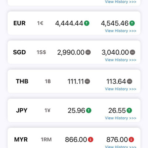Open View History for THB
This screenshot has width=148, height=148.
point(121,89)
